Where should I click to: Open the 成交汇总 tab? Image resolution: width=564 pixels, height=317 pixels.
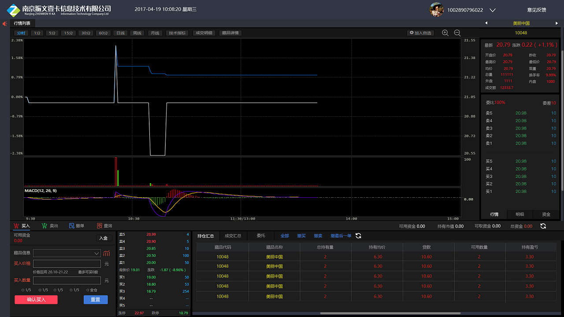point(233,236)
